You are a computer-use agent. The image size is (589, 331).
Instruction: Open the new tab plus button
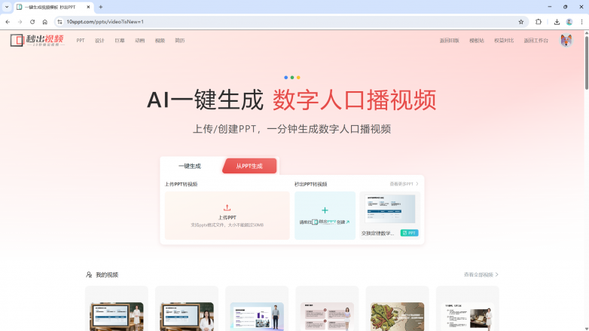point(101,7)
